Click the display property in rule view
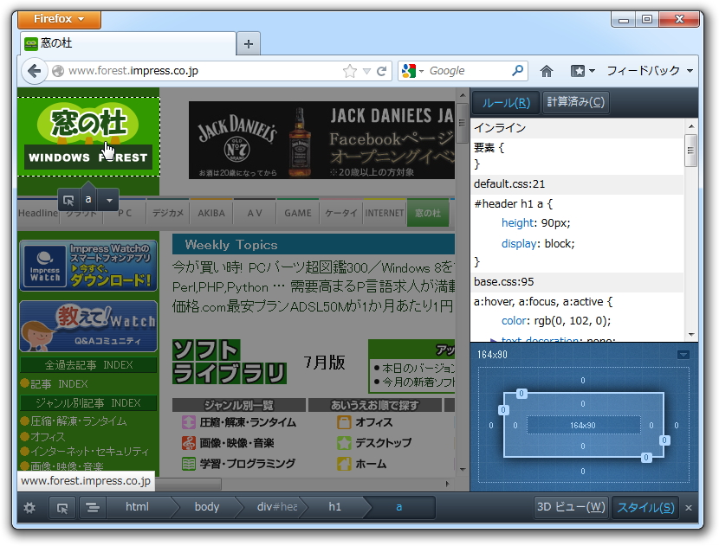Viewport: 719px width, 546px height. 519,243
